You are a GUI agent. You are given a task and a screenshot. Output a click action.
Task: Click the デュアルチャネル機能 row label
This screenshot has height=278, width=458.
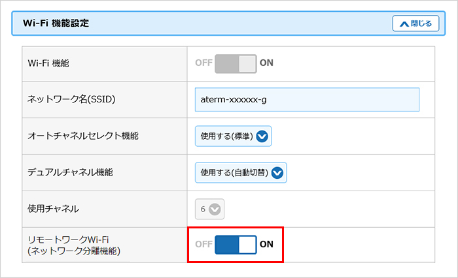(x=70, y=173)
